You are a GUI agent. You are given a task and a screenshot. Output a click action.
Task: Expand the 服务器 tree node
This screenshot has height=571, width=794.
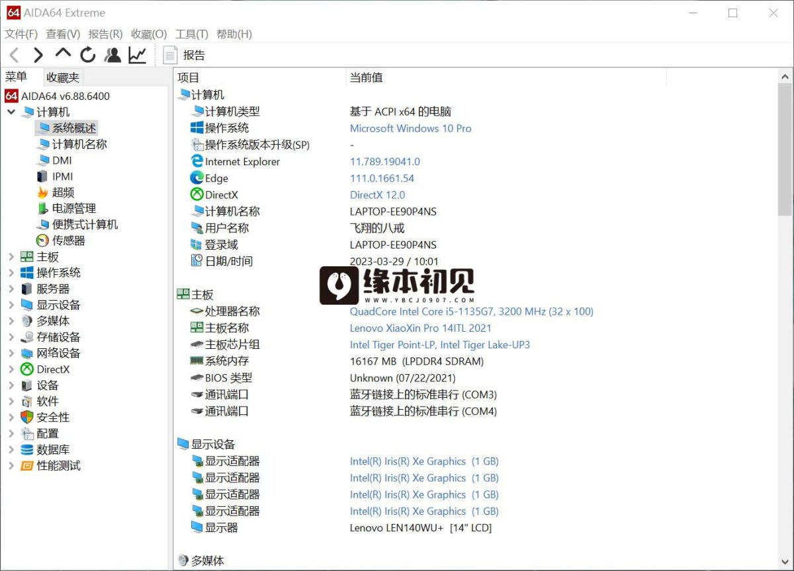[x=11, y=289]
